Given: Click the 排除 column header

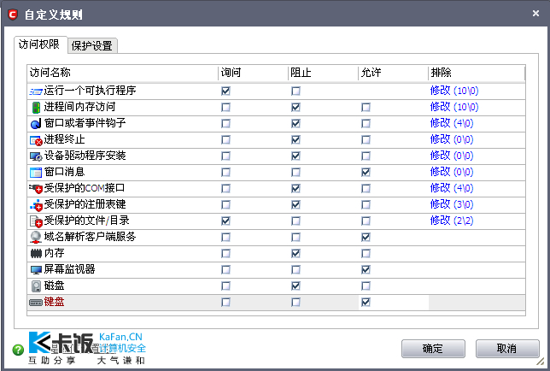Looking at the screenshot, I should [x=477, y=73].
